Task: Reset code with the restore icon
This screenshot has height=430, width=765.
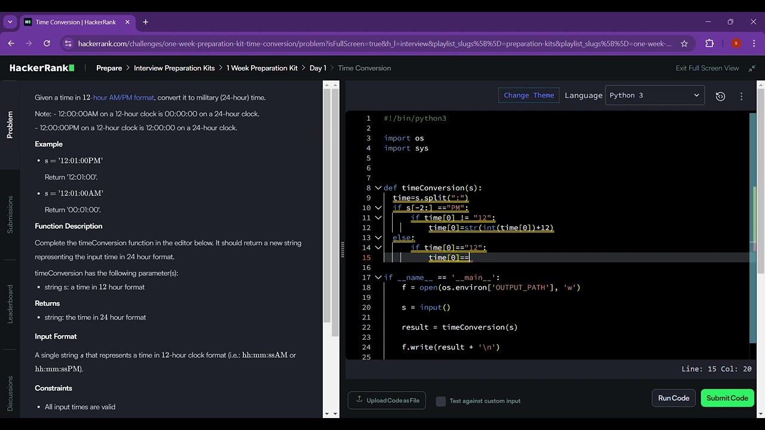Action: click(720, 96)
